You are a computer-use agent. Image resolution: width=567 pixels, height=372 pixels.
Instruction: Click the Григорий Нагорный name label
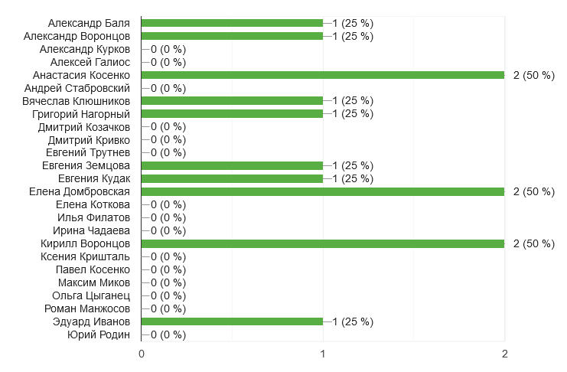(81, 114)
